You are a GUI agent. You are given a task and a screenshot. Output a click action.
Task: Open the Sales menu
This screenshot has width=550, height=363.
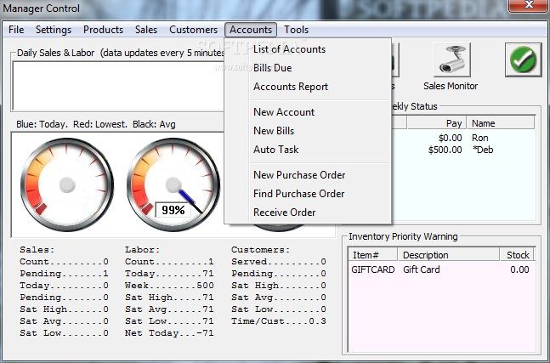pos(146,30)
